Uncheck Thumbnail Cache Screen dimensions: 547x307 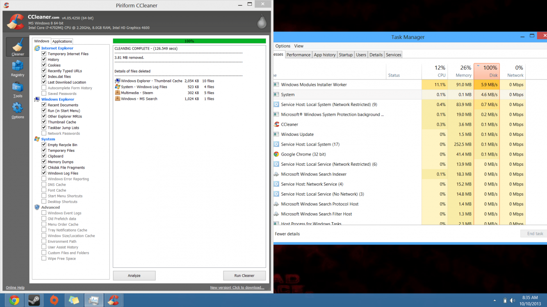tap(44, 122)
